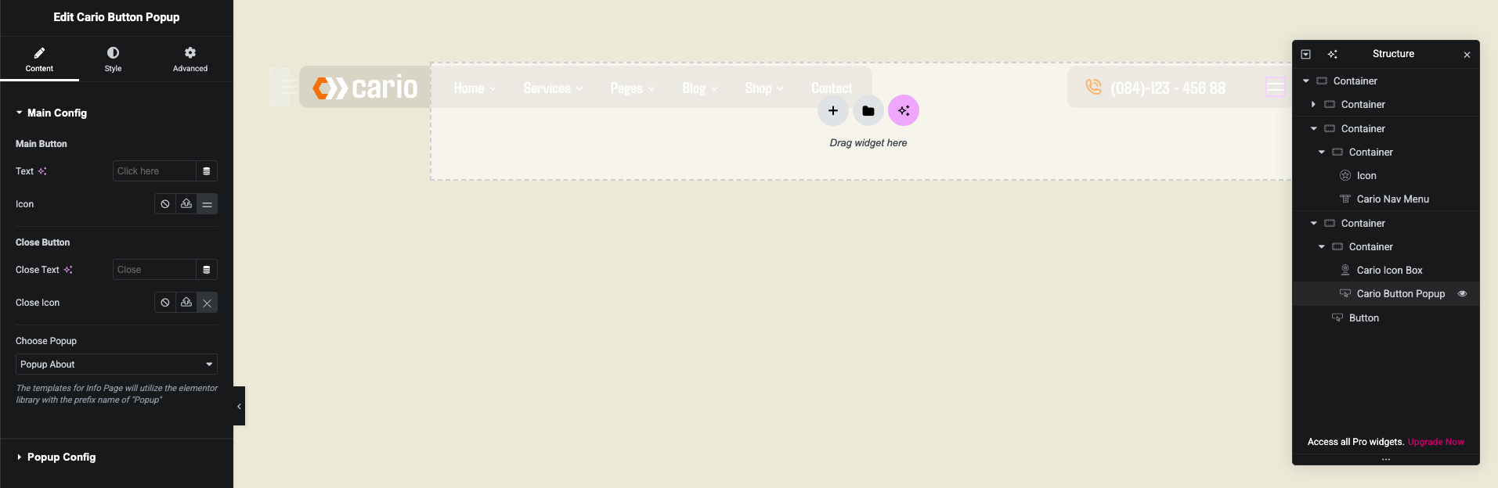
Task: Open template library folder icon
Action: (x=868, y=111)
